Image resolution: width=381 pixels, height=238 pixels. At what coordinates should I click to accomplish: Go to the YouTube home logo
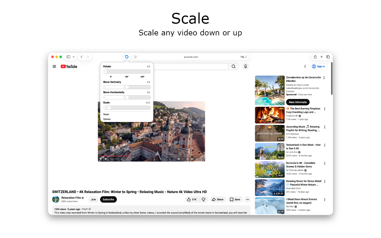69,67
